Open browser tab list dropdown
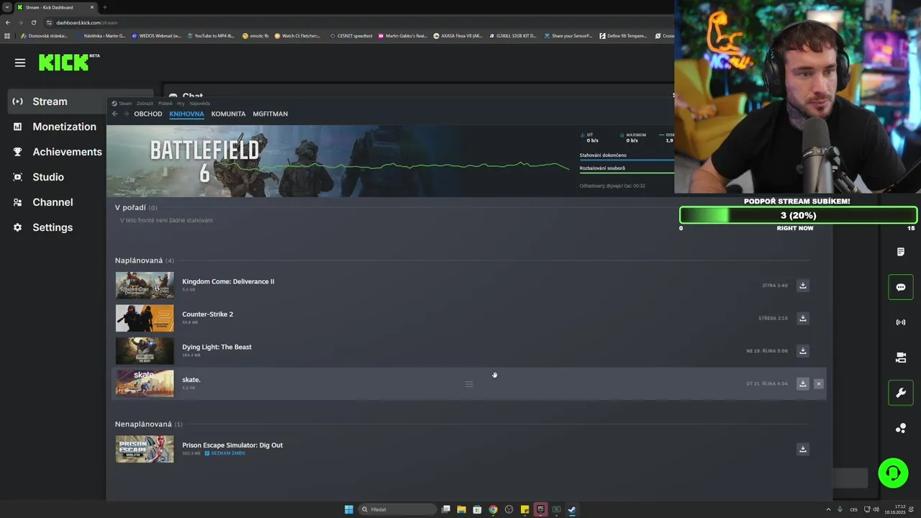 (6, 7)
